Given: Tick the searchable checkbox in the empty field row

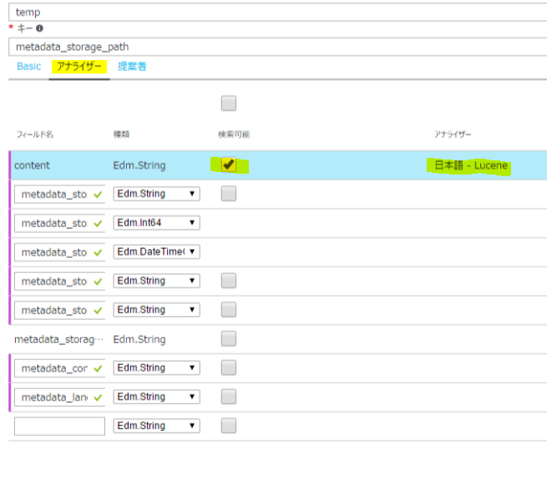Looking at the screenshot, I should click(x=229, y=426).
